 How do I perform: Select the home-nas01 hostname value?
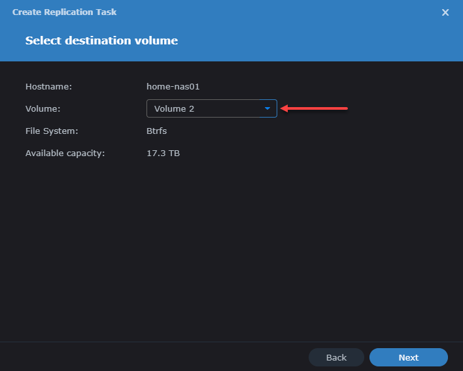(x=173, y=86)
